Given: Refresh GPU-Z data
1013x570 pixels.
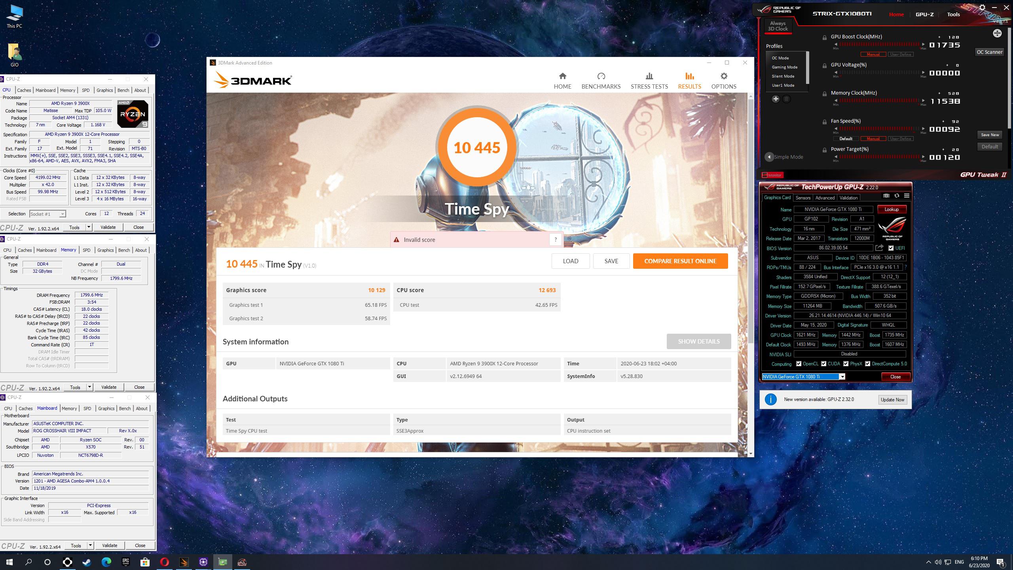Looking at the screenshot, I should pyautogui.click(x=897, y=196).
